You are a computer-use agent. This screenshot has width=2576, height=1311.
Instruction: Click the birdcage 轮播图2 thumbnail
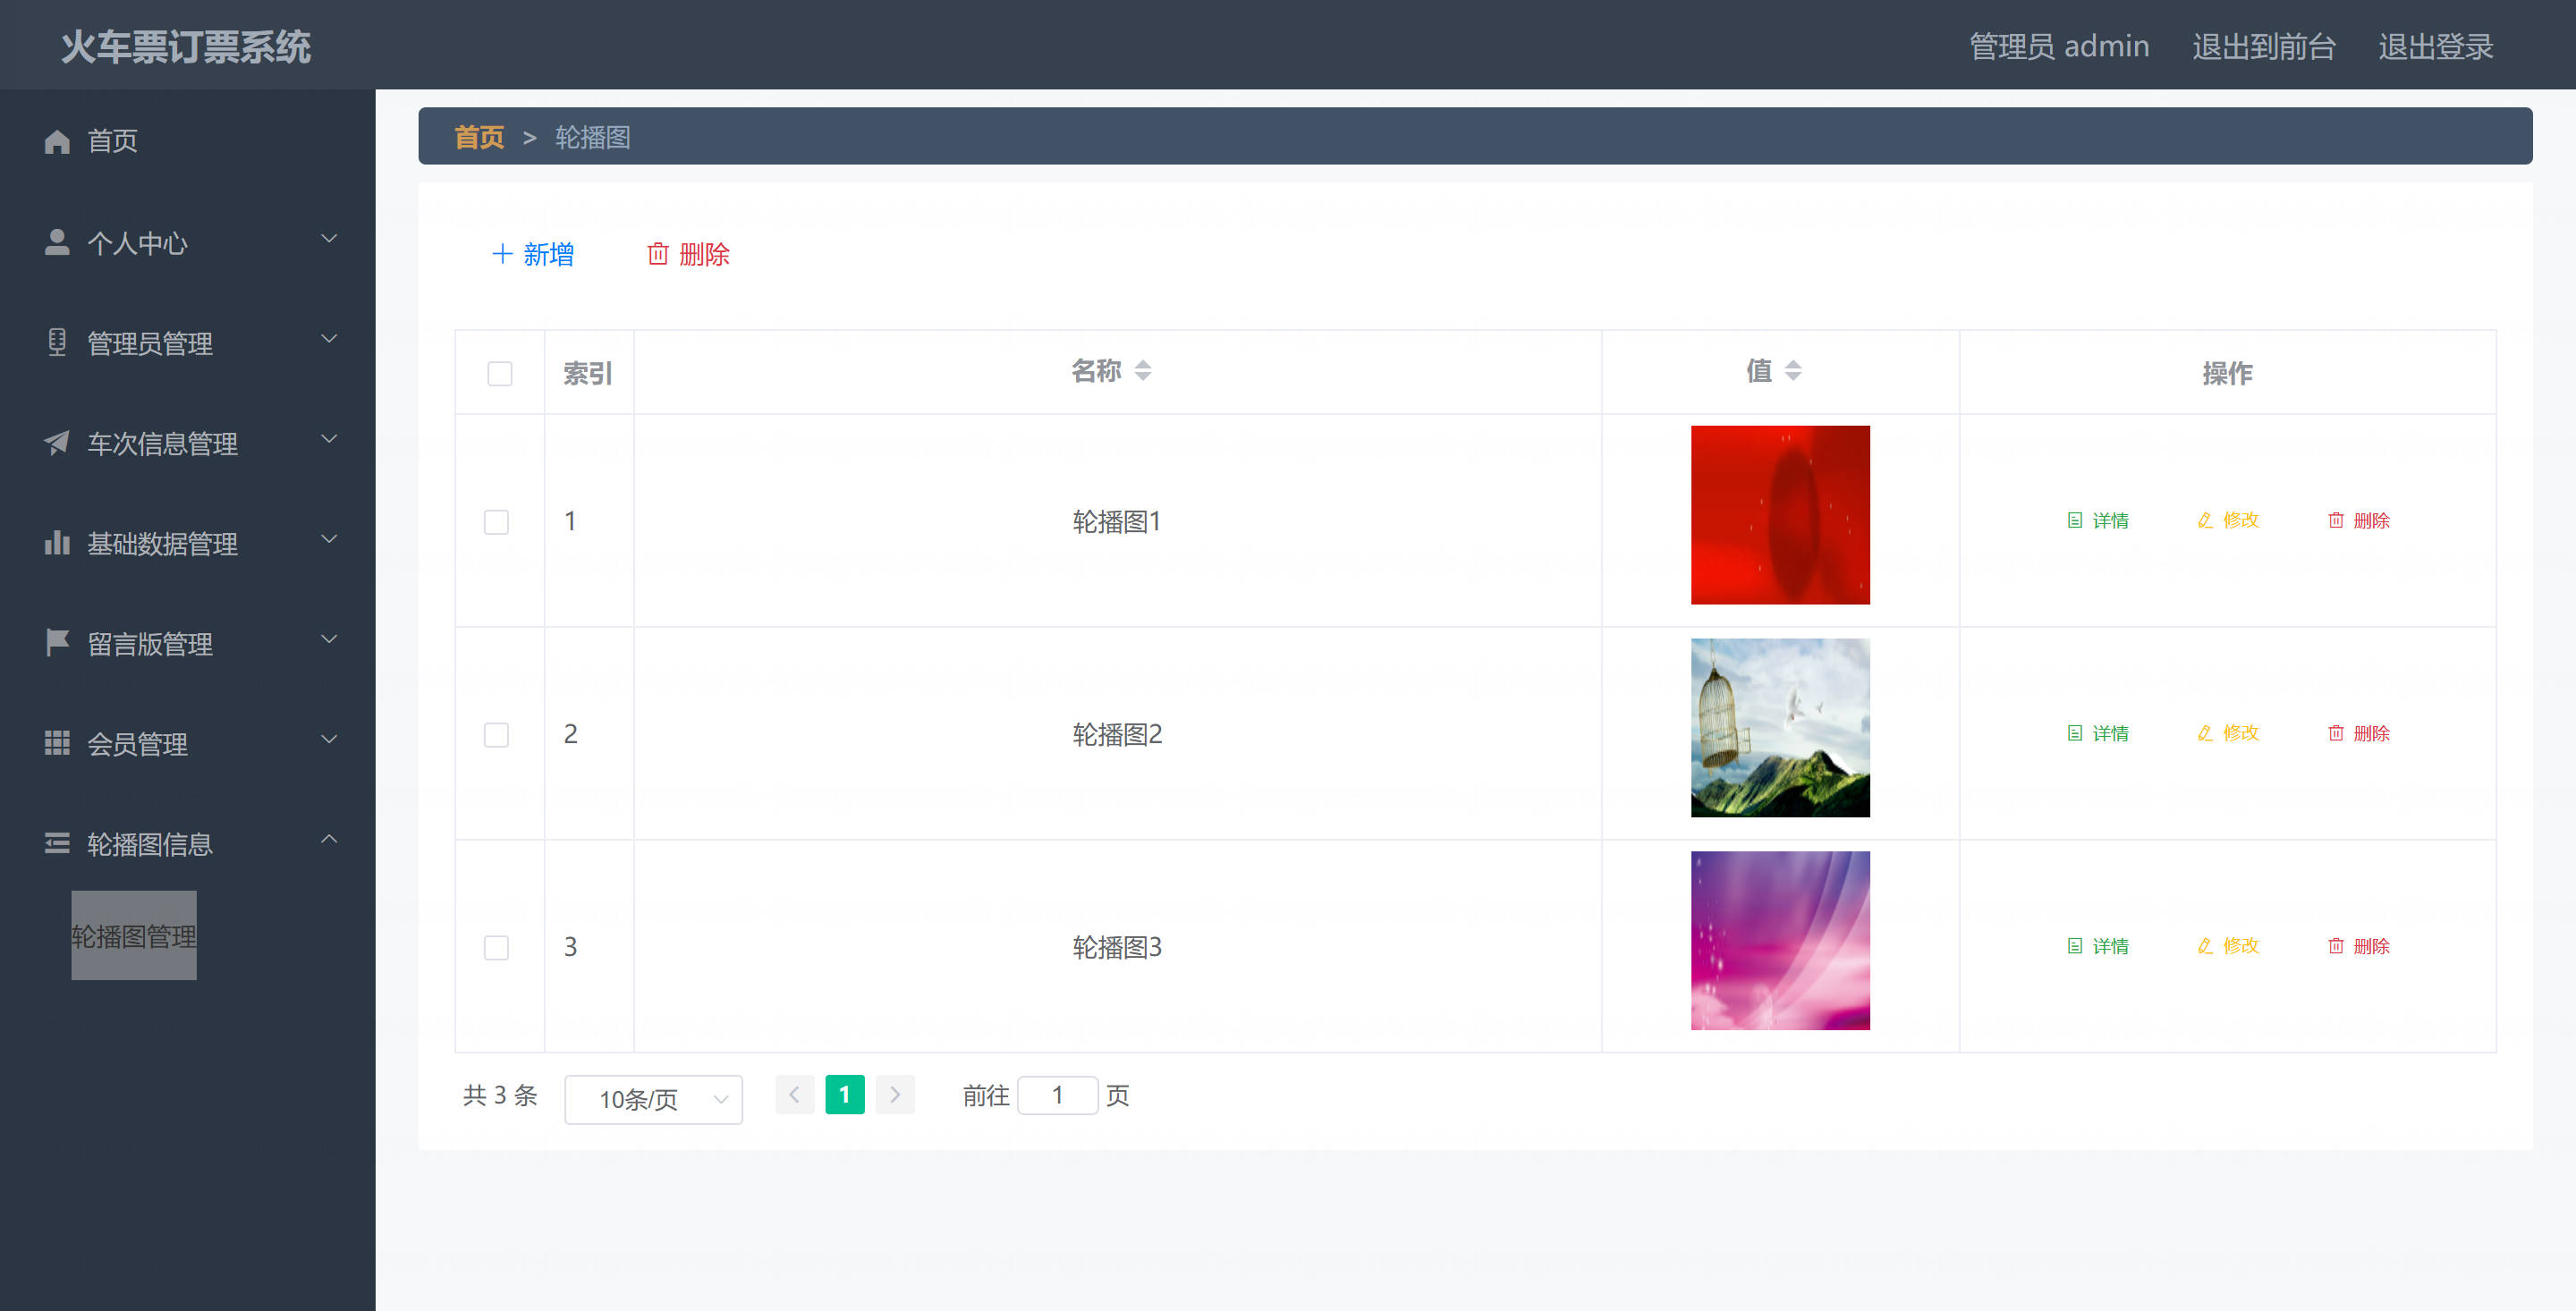click(1780, 728)
